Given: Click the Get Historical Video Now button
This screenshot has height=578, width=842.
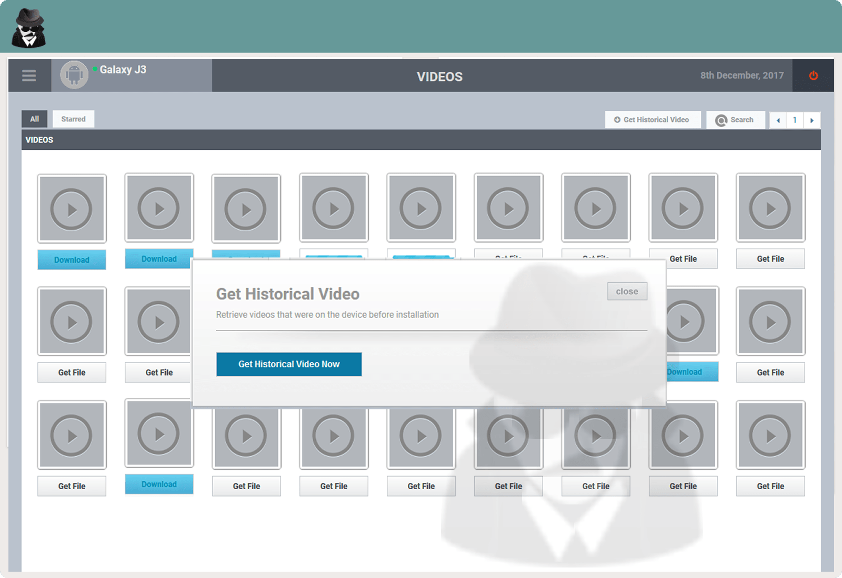Looking at the screenshot, I should pyautogui.click(x=288, y=364).
